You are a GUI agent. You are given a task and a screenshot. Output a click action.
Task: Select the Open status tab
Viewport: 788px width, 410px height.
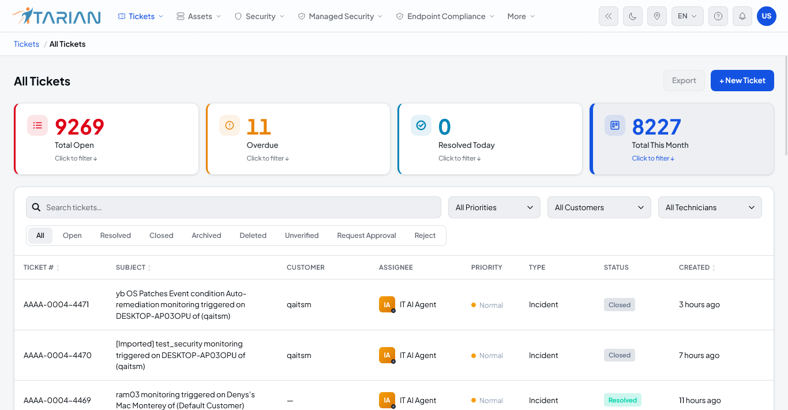72,236
